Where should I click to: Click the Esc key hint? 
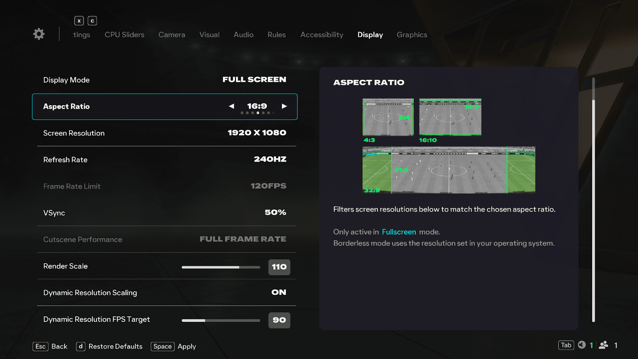40,346
